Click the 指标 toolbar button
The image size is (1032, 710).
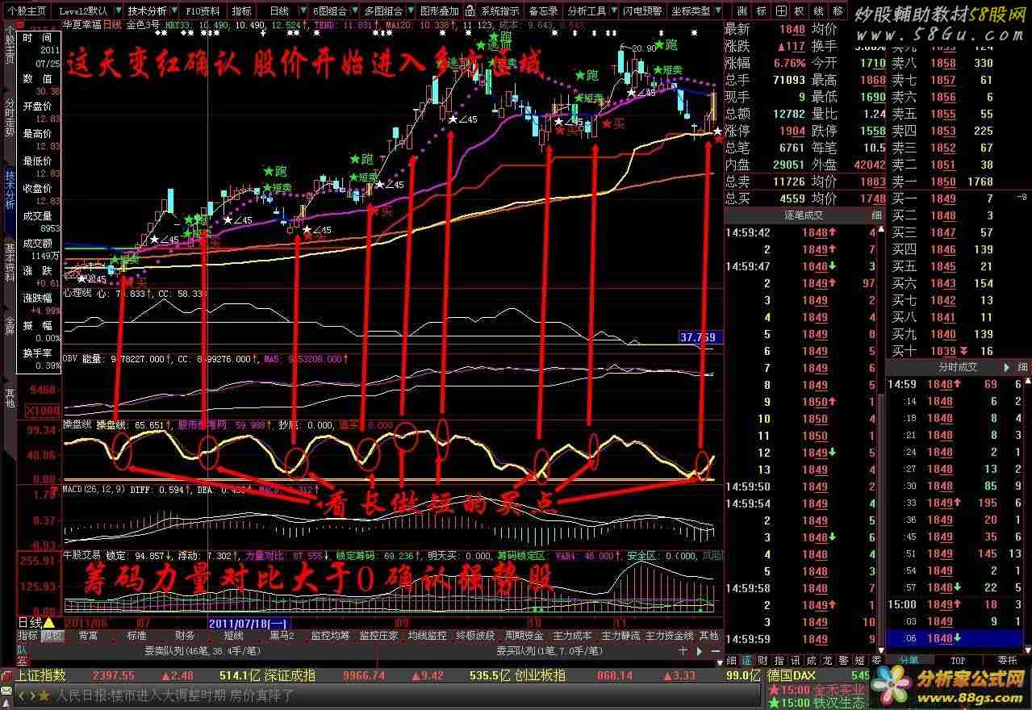click(x=241, y=11)
